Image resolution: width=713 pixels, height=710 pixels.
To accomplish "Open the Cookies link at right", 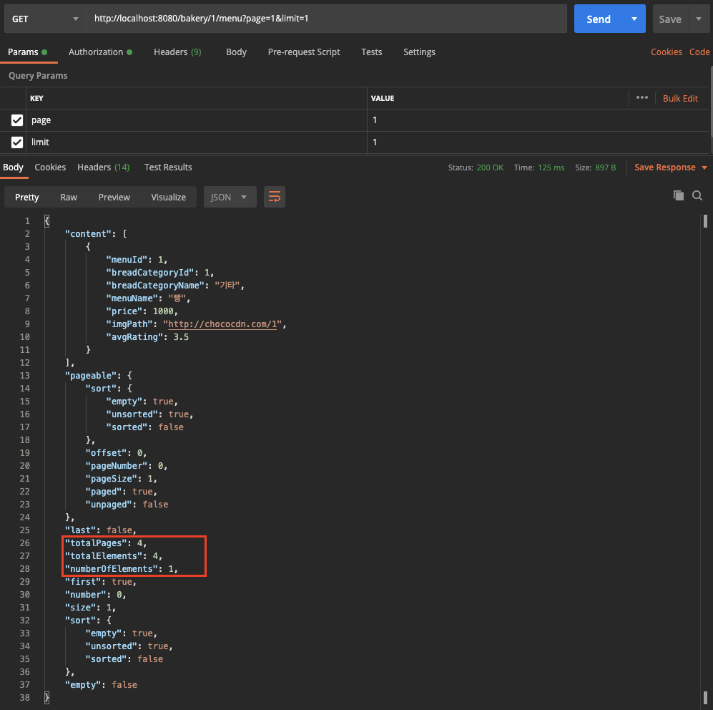I will (667, 52).
